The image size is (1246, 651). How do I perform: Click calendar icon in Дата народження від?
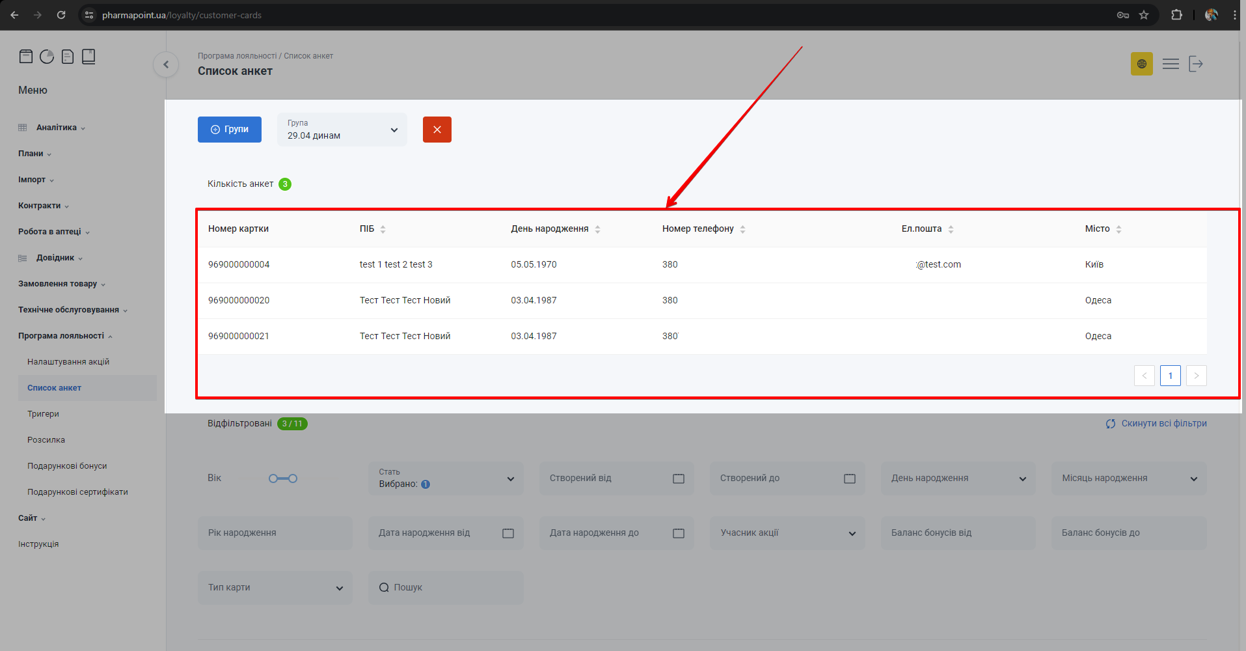click(508, 533)
